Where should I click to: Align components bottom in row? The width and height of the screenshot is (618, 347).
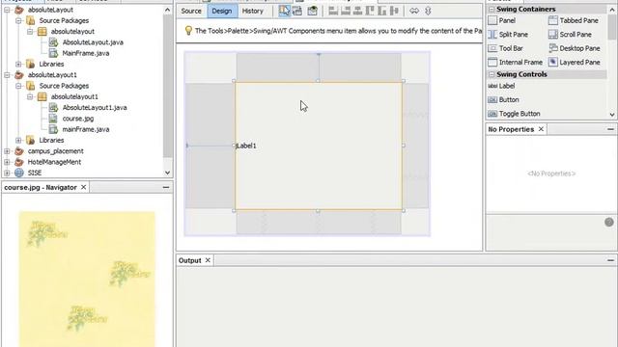tap(382, 11)
